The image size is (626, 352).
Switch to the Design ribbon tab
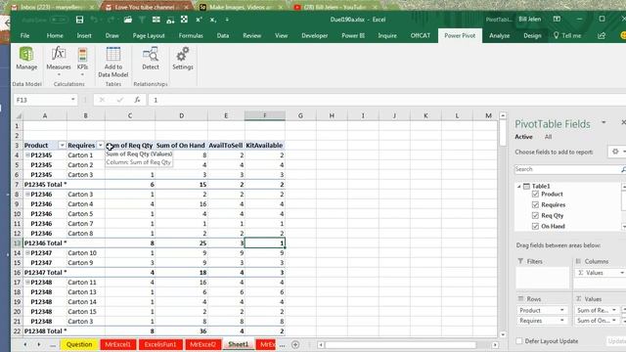tap(532, 35)
